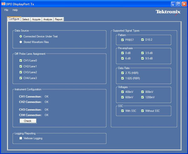This screenshot has width=188, height=154.
Task: Toggle the 2.7G (HBR) data rate
Action: pos(123,73)
